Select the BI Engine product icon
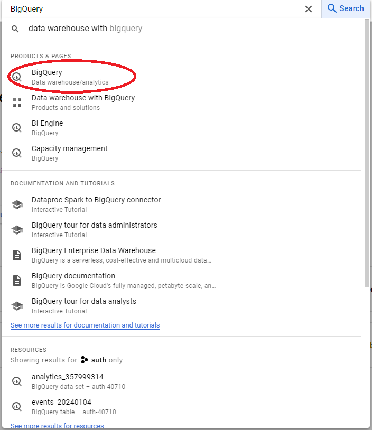The height and width of the screenshot is (430, 372). 16,127
